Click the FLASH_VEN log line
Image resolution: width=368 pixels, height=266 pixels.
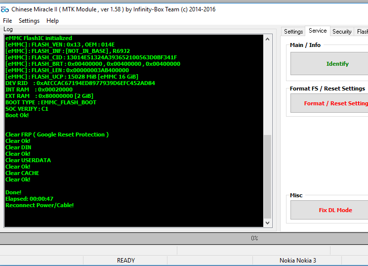pos(60,44)
